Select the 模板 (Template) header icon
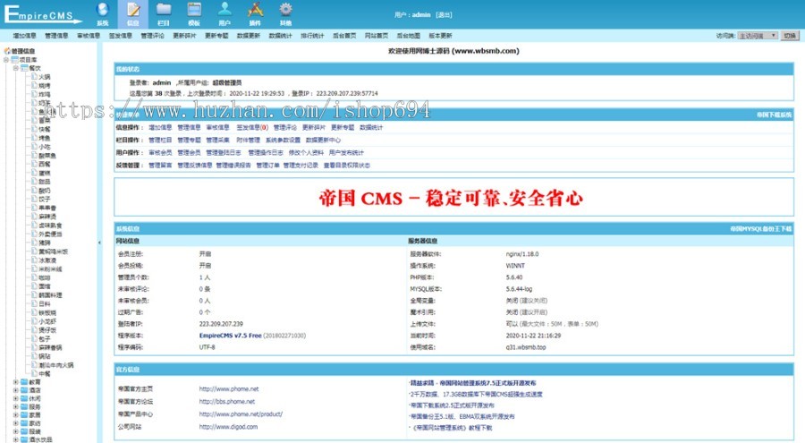 pyautogui.click(x=194, y=13)
